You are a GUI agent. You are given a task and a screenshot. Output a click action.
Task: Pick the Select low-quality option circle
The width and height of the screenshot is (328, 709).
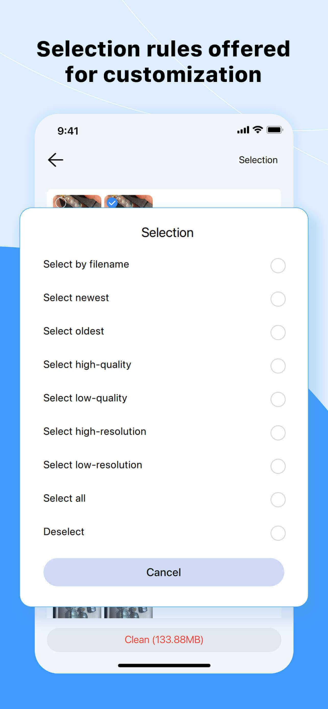tap(278, 399)
